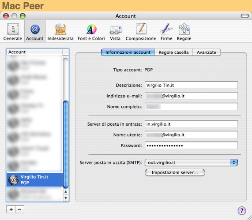252x220 pixels.
Task: Switch to the Avanzate tab
Action: click(x=207, y=52)
